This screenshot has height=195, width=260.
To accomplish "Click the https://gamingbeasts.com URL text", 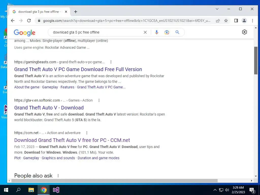I will 35,62.
